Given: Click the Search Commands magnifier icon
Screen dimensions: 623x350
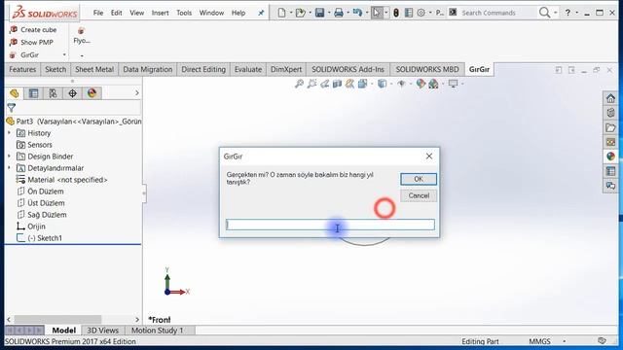Looking at the screenshot, I should (545, 13).
